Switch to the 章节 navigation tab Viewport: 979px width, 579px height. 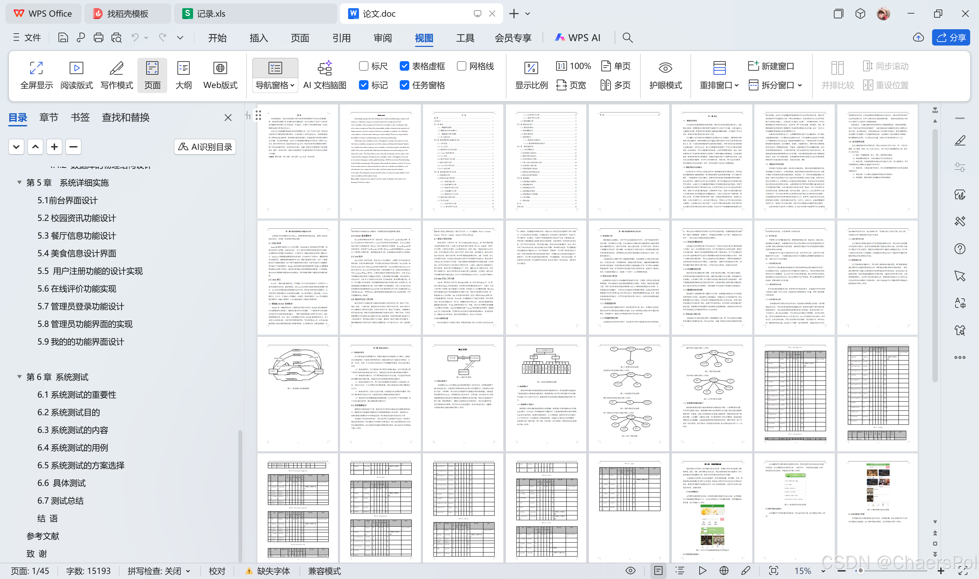click(49, 118)
